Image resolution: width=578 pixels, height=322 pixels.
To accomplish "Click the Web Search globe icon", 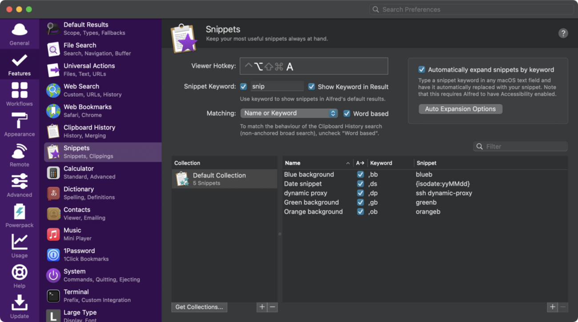I will pos(53,90).
